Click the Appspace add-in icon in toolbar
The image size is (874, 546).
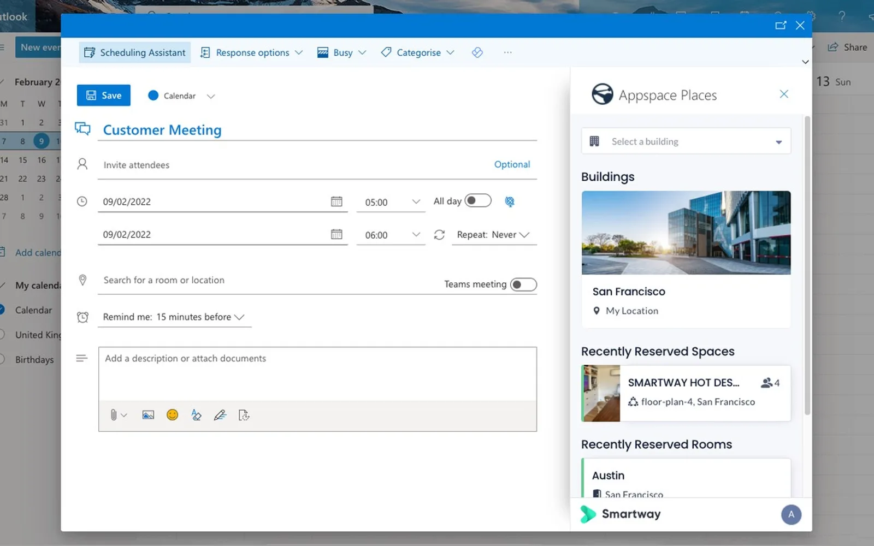477,52
